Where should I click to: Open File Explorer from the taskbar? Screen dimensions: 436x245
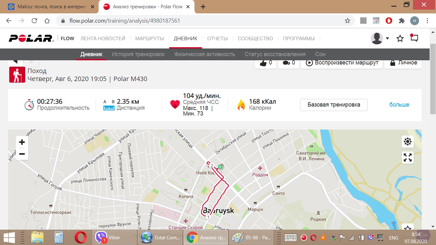coord(37,237)
